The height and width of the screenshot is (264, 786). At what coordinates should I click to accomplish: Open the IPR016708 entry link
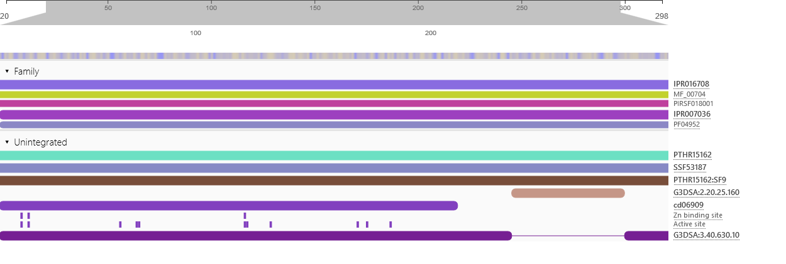tap(691, 84)
